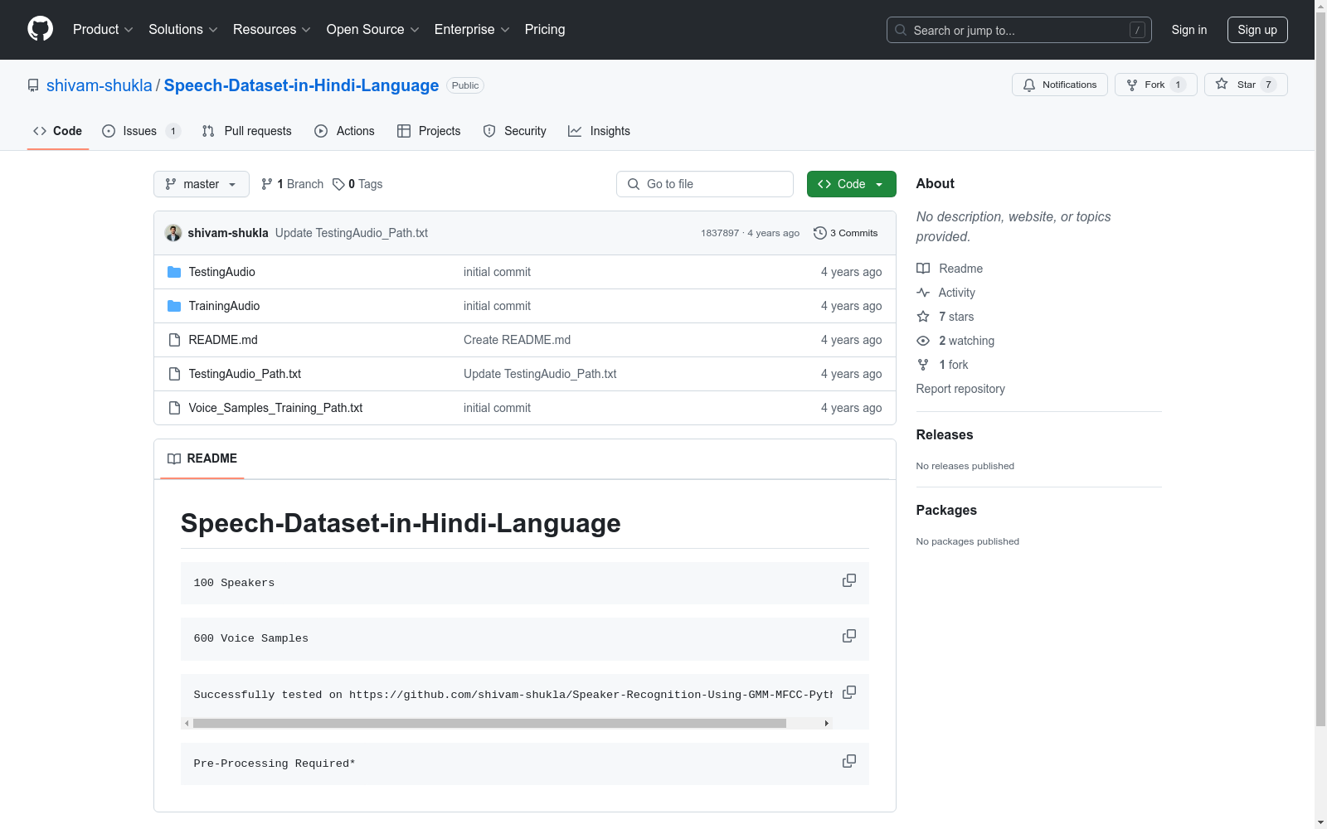Expand the Open Source menu

373,30
